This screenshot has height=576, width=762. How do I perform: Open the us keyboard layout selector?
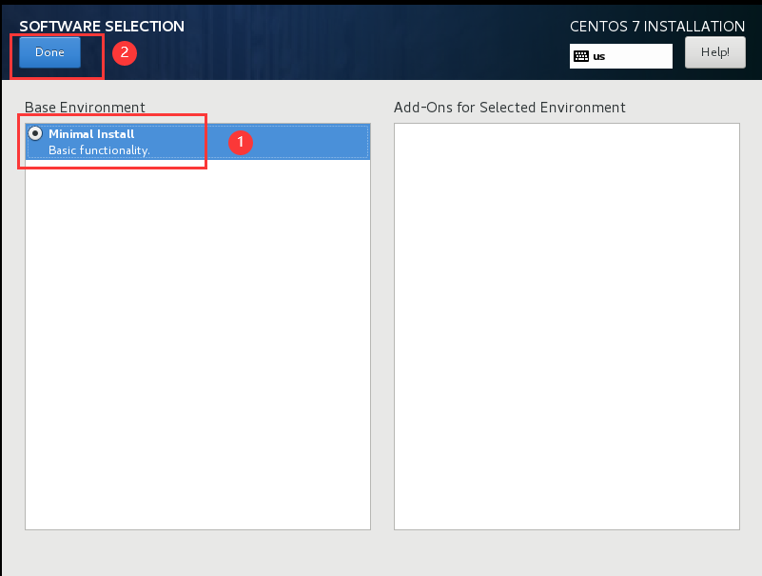(x=621, y=56)
